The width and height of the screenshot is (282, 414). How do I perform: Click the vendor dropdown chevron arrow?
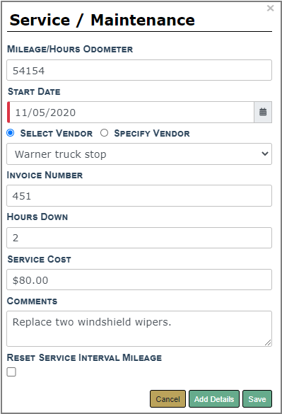coord(265,154)
